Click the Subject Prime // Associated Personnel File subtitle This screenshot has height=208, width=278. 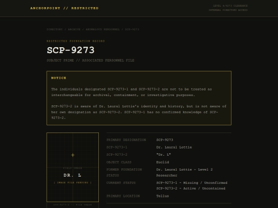click(x=91, y=61)
